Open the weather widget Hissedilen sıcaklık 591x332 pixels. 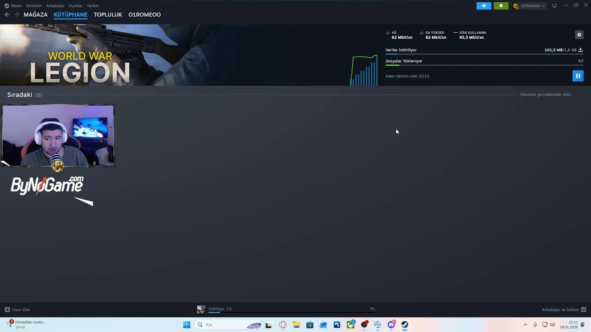[x=26, y=325]
